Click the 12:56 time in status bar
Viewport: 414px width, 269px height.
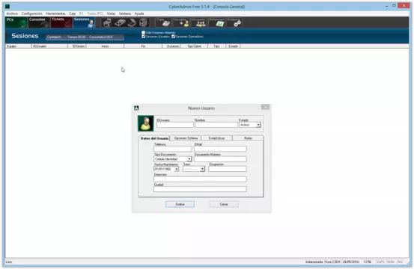click(x=368, y=262)
